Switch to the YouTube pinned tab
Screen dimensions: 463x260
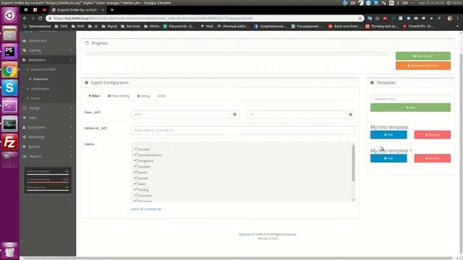(44, 10)
